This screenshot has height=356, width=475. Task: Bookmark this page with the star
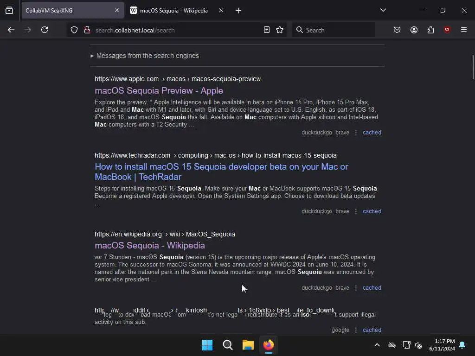coord(280,30)
